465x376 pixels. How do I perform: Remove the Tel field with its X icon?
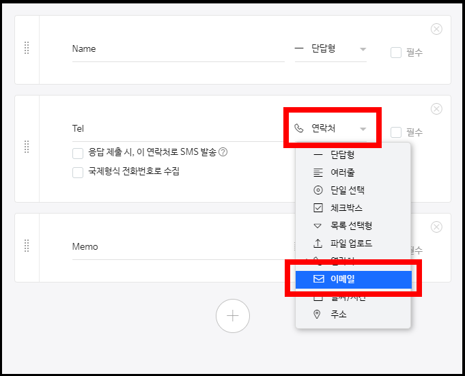coord(436,109)
